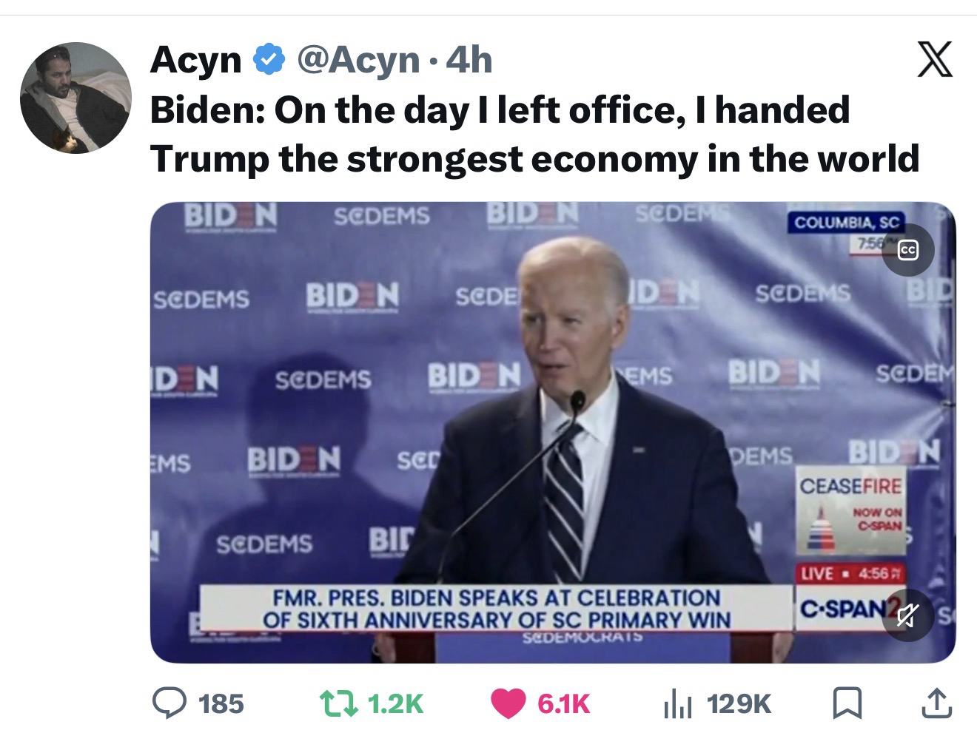Open the @Acyn handle link
Image resolution: width=977 pixels, height=733 pixels.
pos(358,60)
